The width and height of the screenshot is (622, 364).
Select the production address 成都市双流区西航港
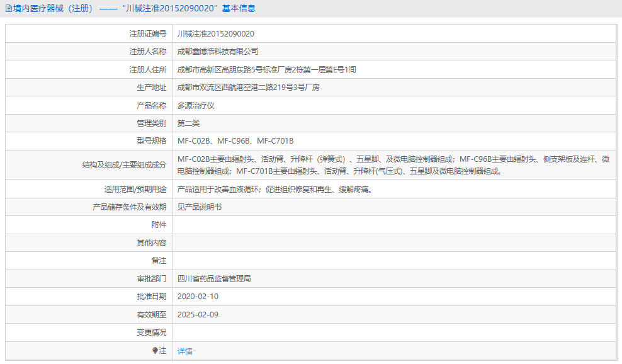(x=248, y=88)
